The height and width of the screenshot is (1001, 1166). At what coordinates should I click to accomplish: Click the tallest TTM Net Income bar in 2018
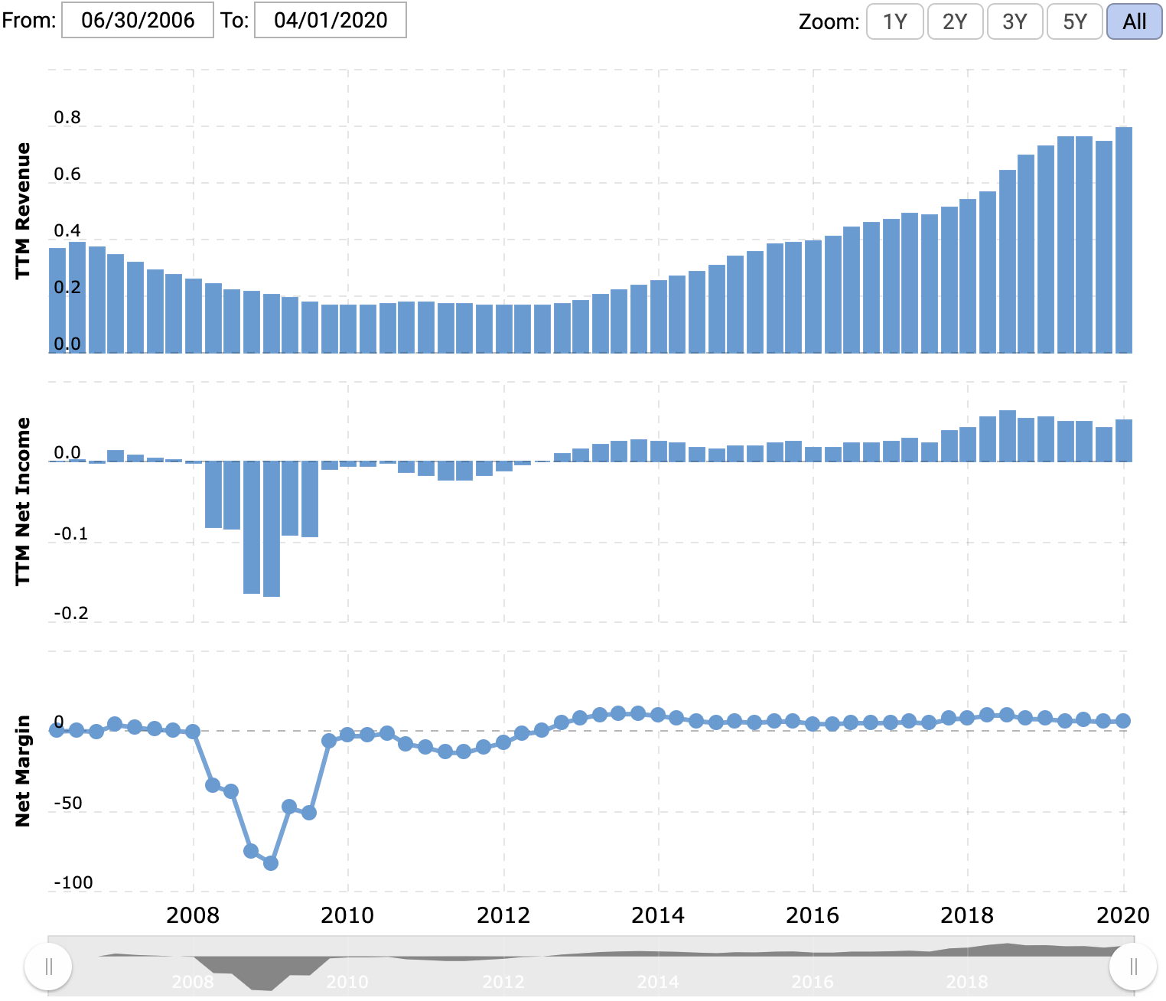1008,436
